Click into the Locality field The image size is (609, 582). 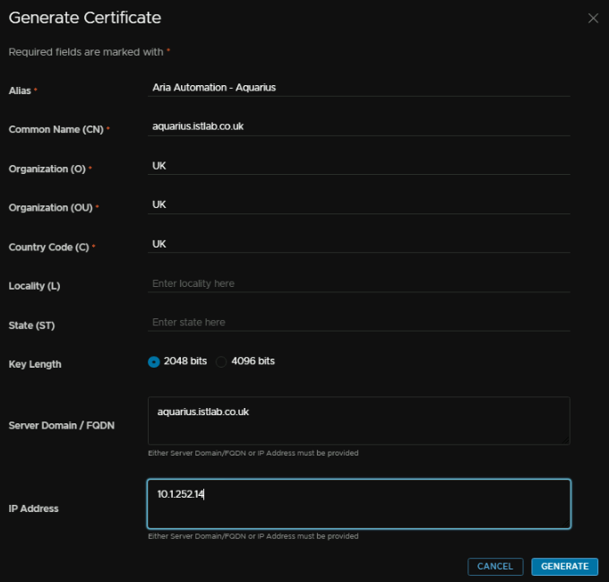click(359, 283)
